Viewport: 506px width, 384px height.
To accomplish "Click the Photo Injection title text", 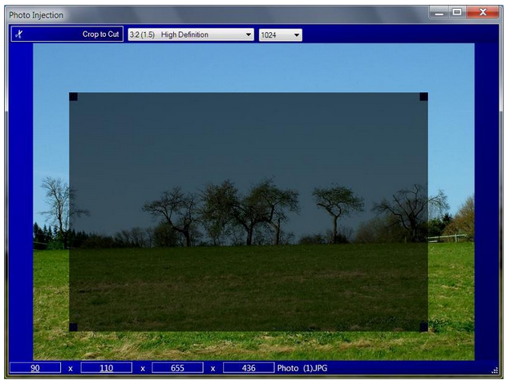I will 36,15.
